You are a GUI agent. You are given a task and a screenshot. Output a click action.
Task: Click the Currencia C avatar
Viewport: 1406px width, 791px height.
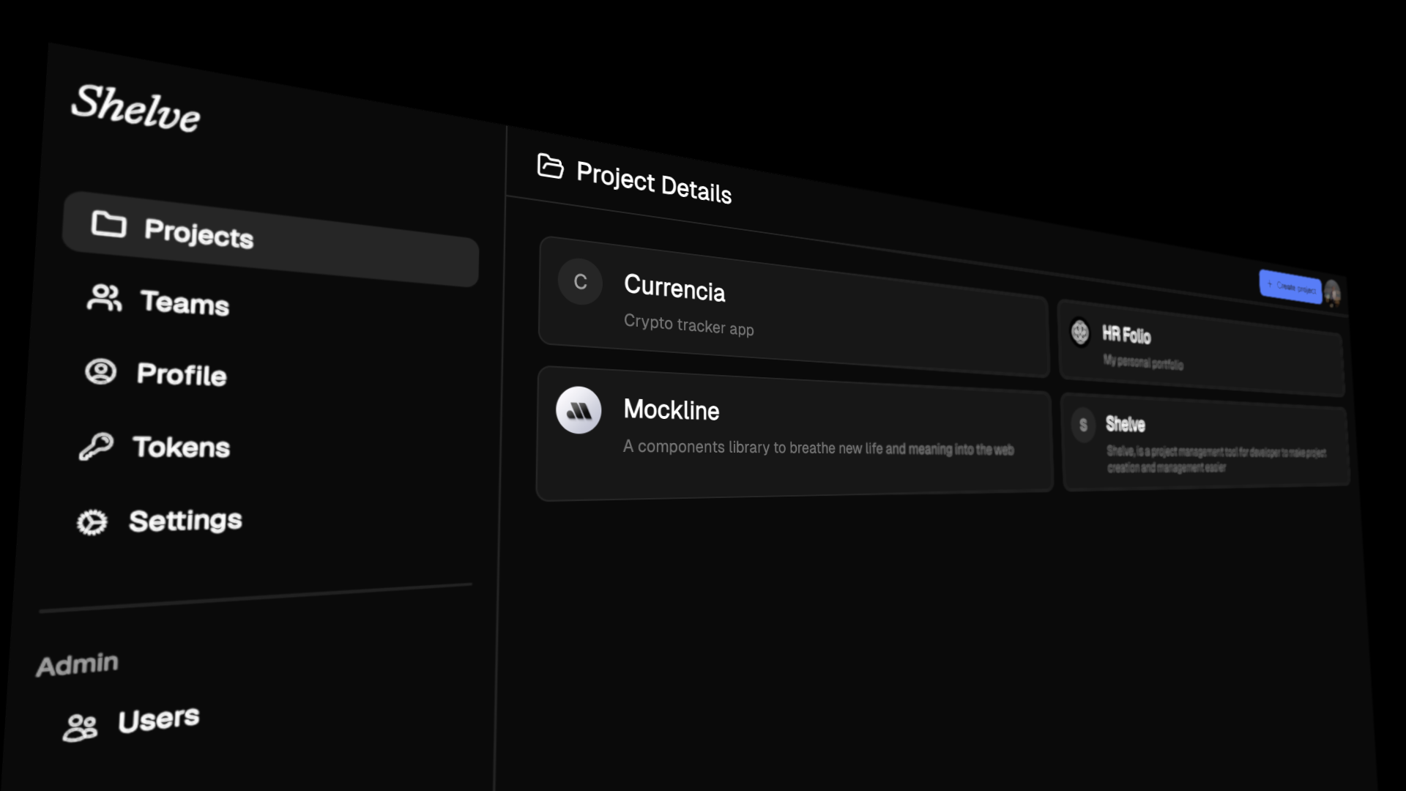pyautogui.click(x=580, y=282)
